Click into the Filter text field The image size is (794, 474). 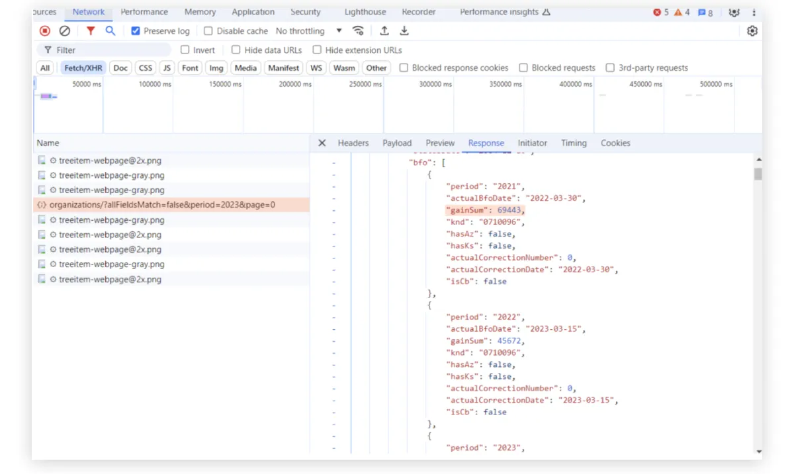109,50
